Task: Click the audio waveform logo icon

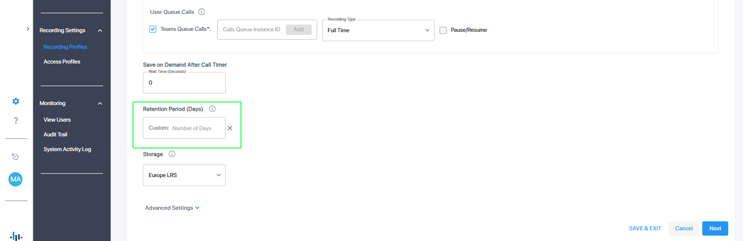Action: click(16, 236)
